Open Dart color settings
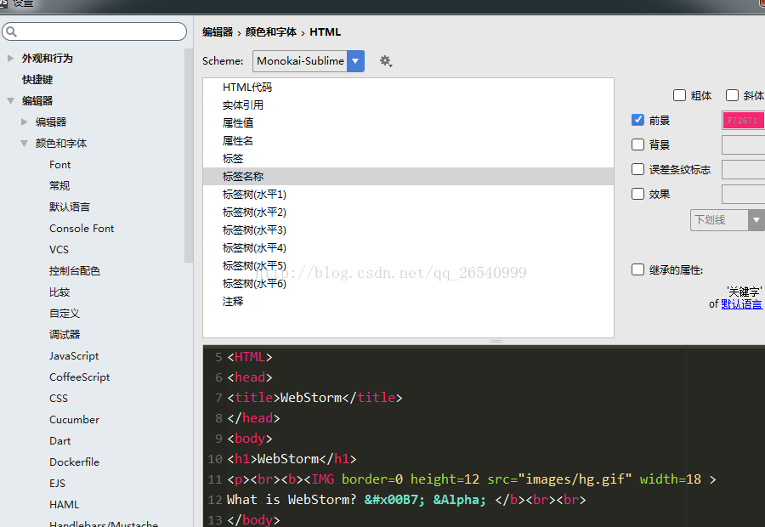 tap(60, 441)
